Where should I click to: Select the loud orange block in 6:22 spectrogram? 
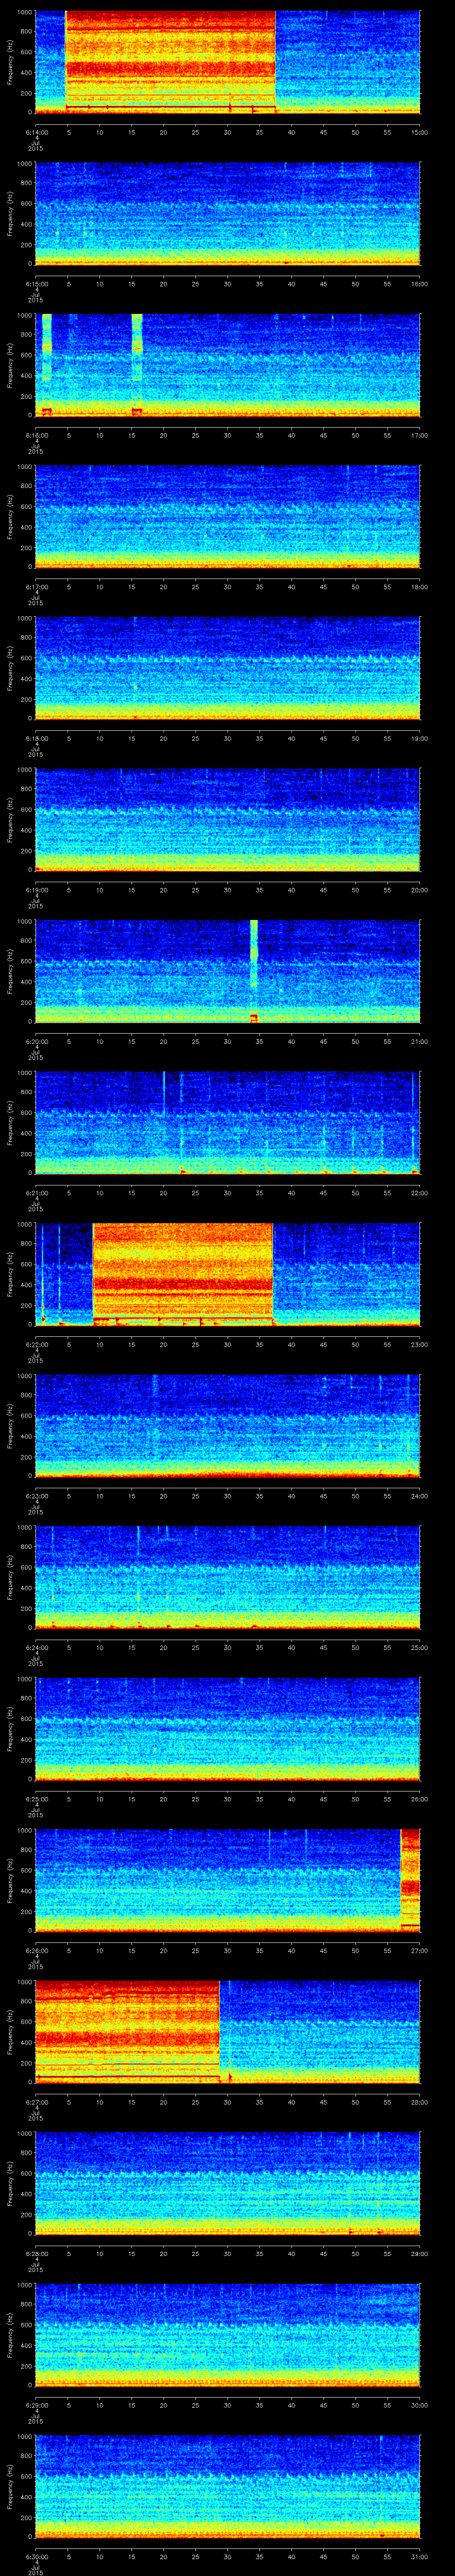tap(182, 1272)
